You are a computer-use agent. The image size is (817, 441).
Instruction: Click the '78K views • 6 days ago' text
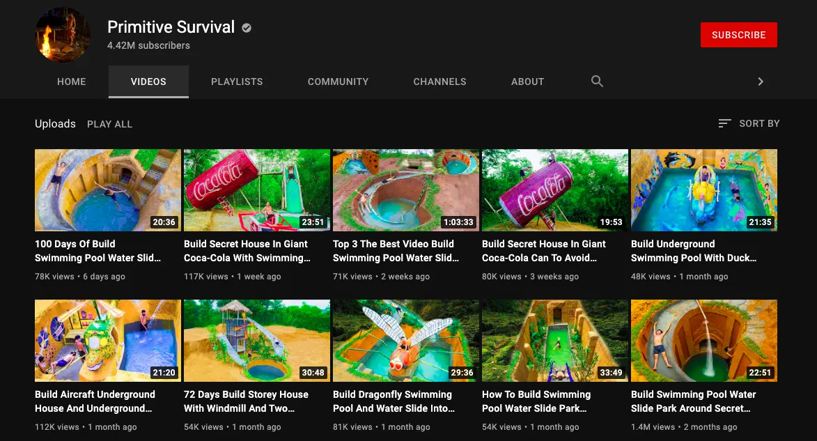click(79, 277)
